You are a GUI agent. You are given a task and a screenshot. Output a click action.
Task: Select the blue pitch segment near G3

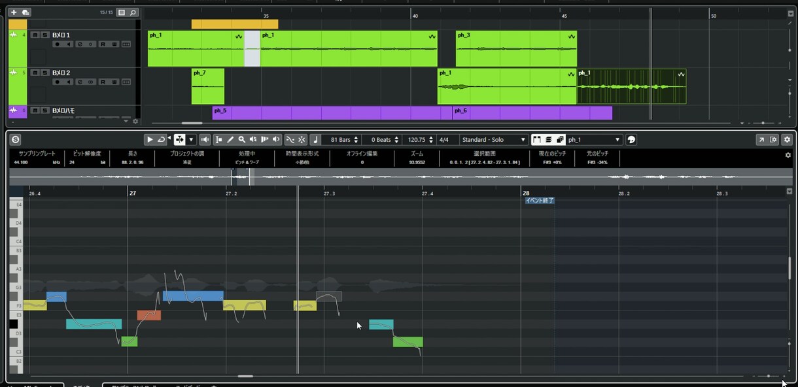[193, 296]
